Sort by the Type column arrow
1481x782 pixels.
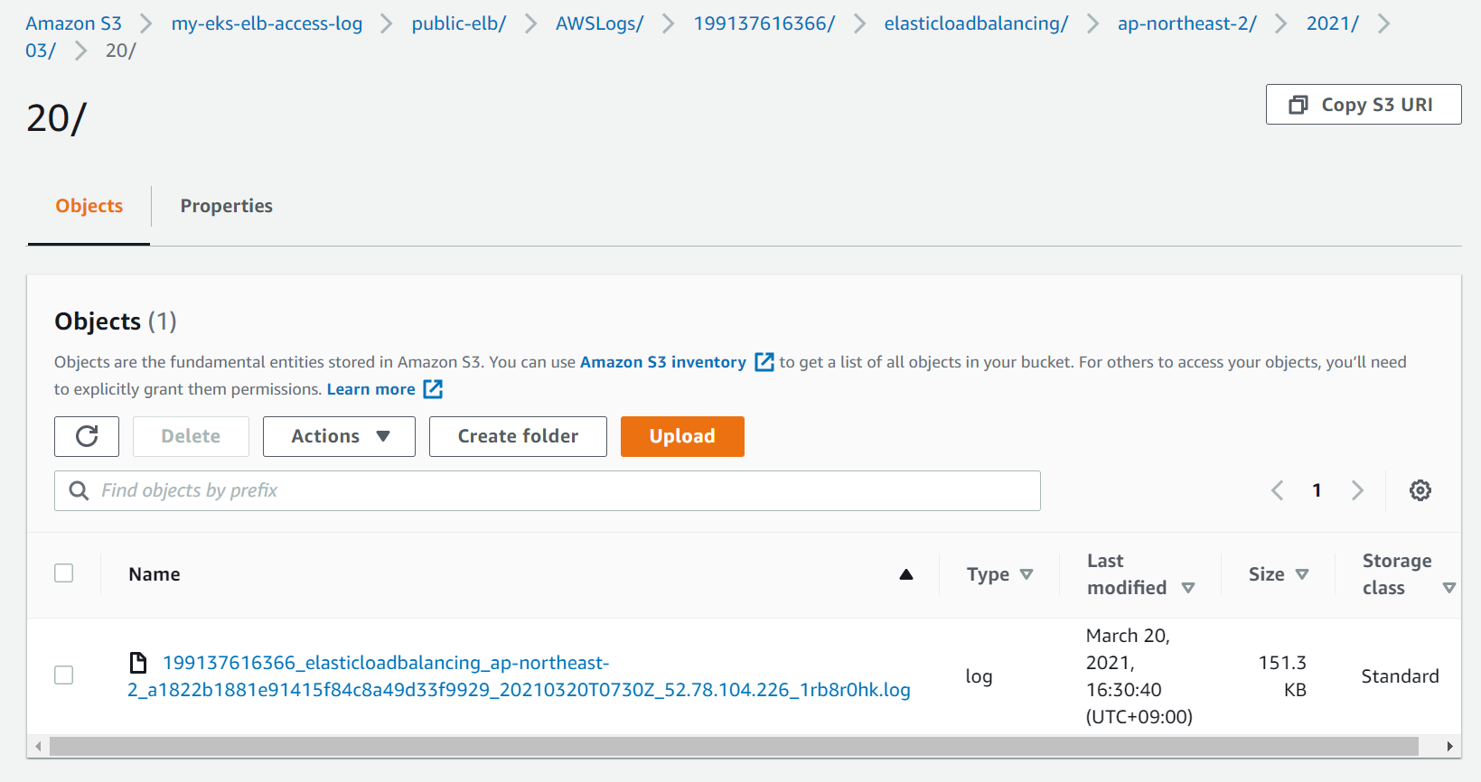1026,574
